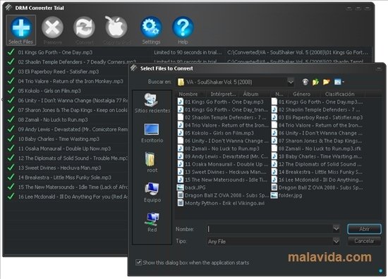Open Settings gear in toolbar
The width and height of the screenshot is (388, 279).
click(x=151, y=27)
